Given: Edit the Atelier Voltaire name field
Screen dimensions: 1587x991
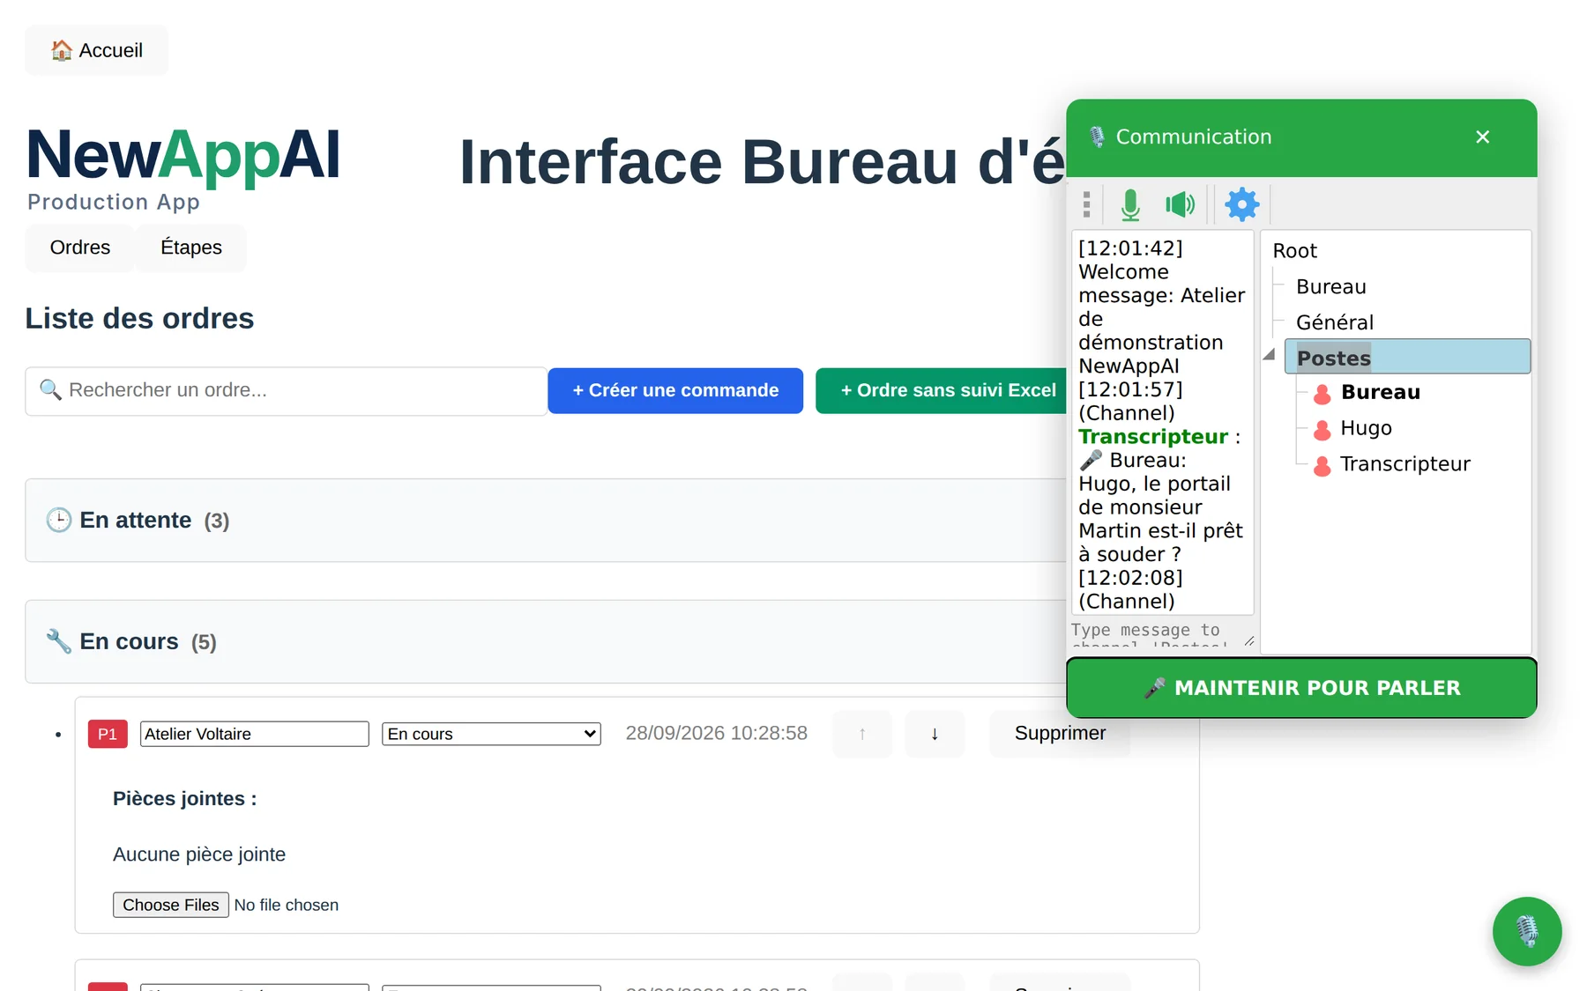Looking at the screenshot, I should 255,734.
